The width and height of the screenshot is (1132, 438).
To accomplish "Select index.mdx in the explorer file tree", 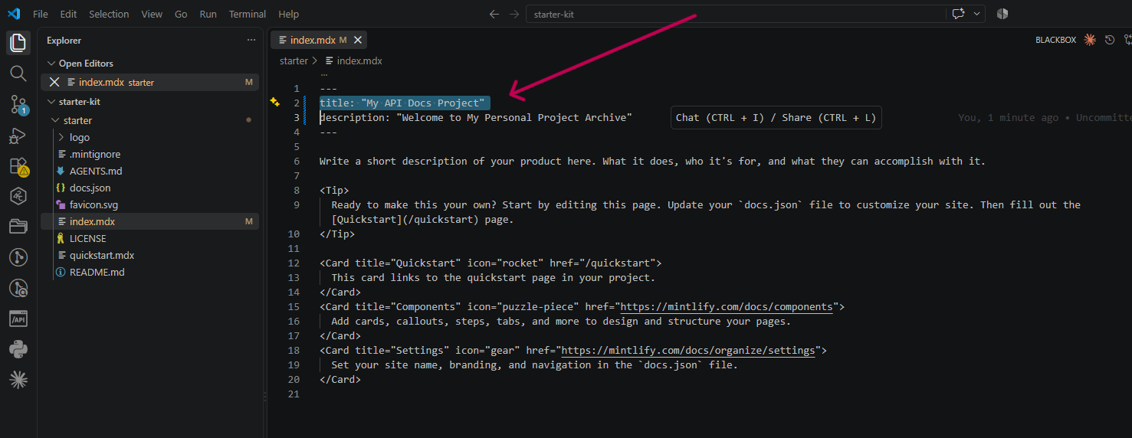I will click(x=149, y=221).
